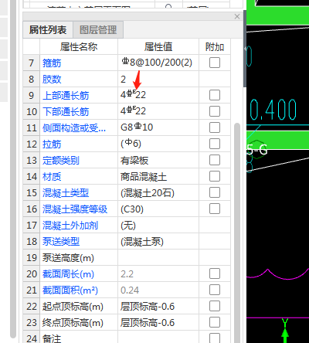Select row number 19 泵送高度(m)
Image resolution: width=309 pixels, height=343 pixels.
(32, 257)
